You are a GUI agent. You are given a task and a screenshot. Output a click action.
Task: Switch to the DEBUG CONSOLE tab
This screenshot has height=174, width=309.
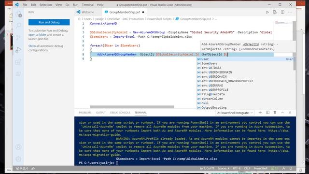coord(120,113)
